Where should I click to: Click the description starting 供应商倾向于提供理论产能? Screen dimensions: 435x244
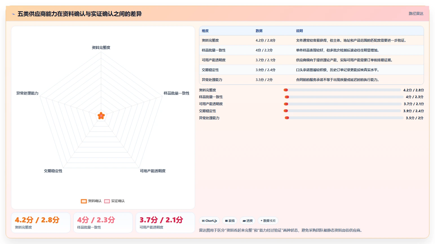coord(345,60)
